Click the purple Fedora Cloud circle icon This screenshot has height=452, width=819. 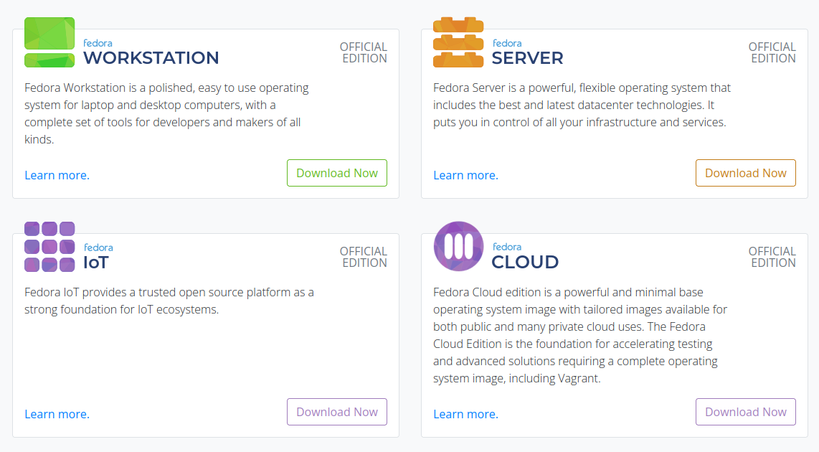pyautogui.click(x=458, y=246)
